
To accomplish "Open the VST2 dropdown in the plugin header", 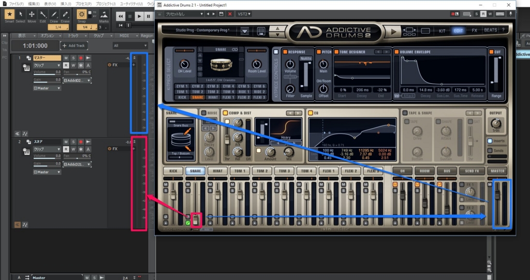I will tap(244, 14).
